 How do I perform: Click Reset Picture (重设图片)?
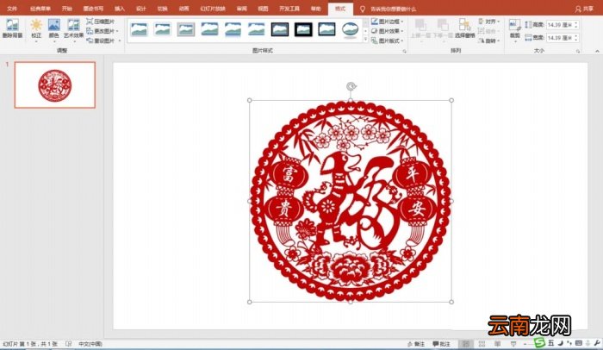pyautogui.click(x=101, y=41)
